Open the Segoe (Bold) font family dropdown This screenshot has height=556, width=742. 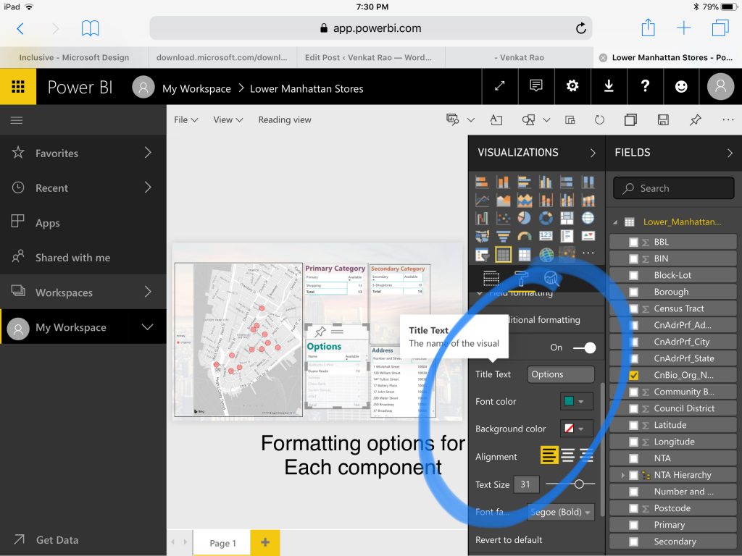pyautogui.click(x=561, y=512)
